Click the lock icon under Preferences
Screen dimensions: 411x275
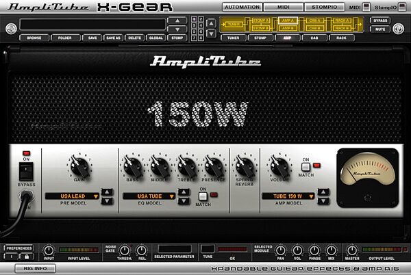pyautogui.click(x=27, y=257)
